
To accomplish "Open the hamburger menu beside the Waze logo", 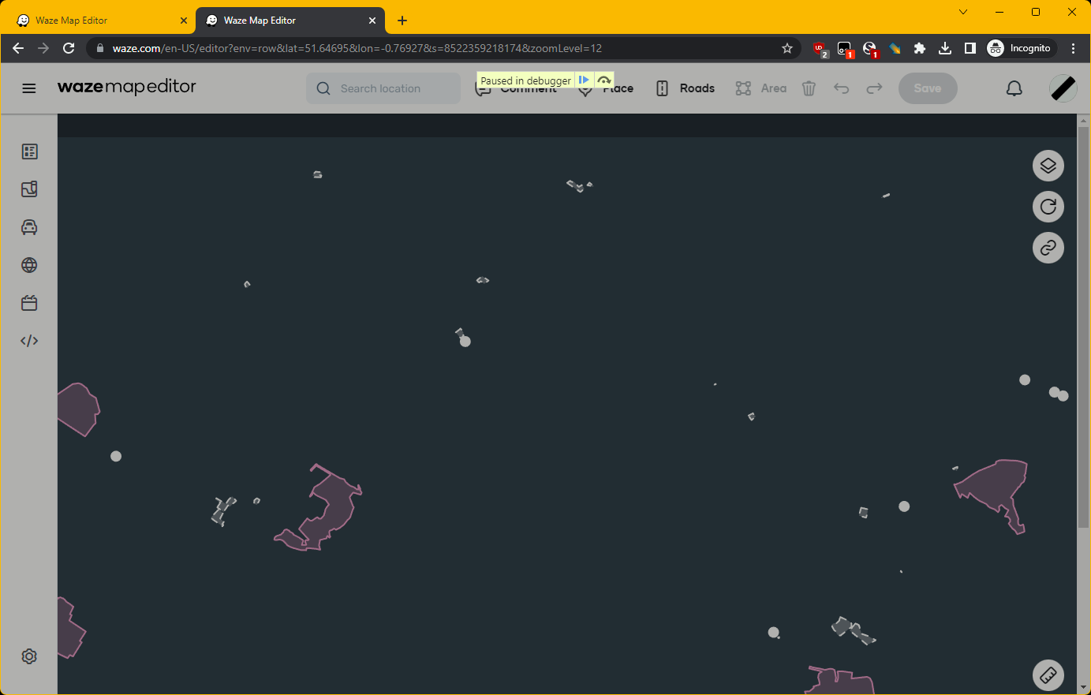I will coord(29,88).
